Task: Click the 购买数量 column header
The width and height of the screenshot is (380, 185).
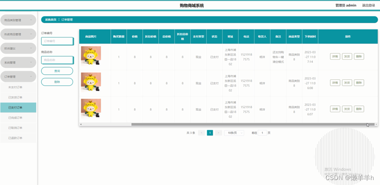Action: point(119,37)
